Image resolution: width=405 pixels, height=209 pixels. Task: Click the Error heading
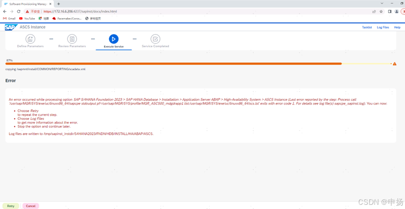click(x=11, y=81)
